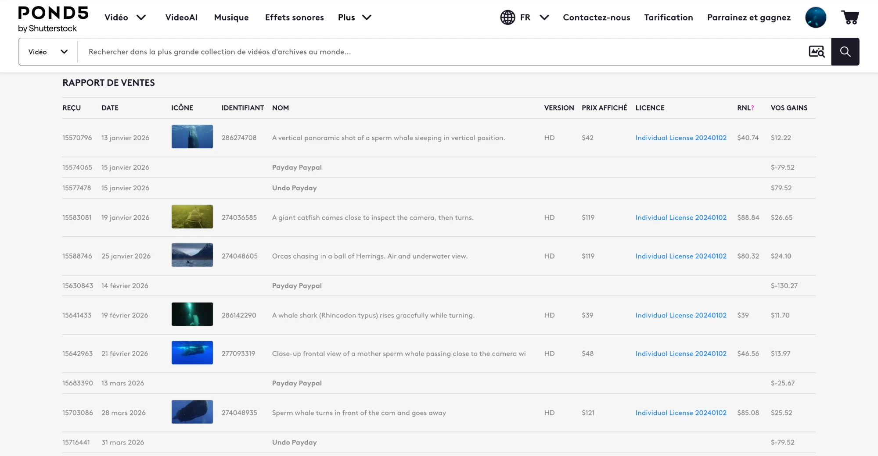Open the Tarification page
The image size is (878, 456).
tap(669, 18)
